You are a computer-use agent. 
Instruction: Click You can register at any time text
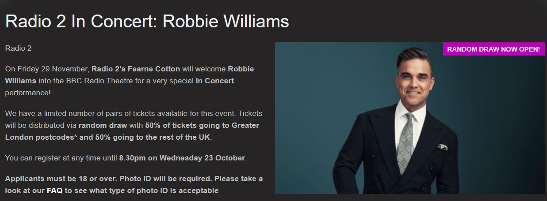click(61, 158)
